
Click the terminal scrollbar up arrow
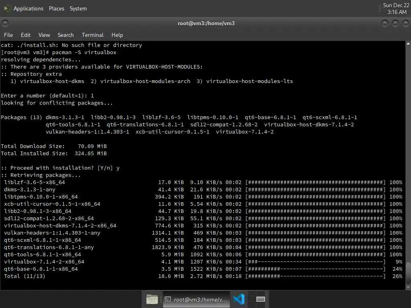408,44
